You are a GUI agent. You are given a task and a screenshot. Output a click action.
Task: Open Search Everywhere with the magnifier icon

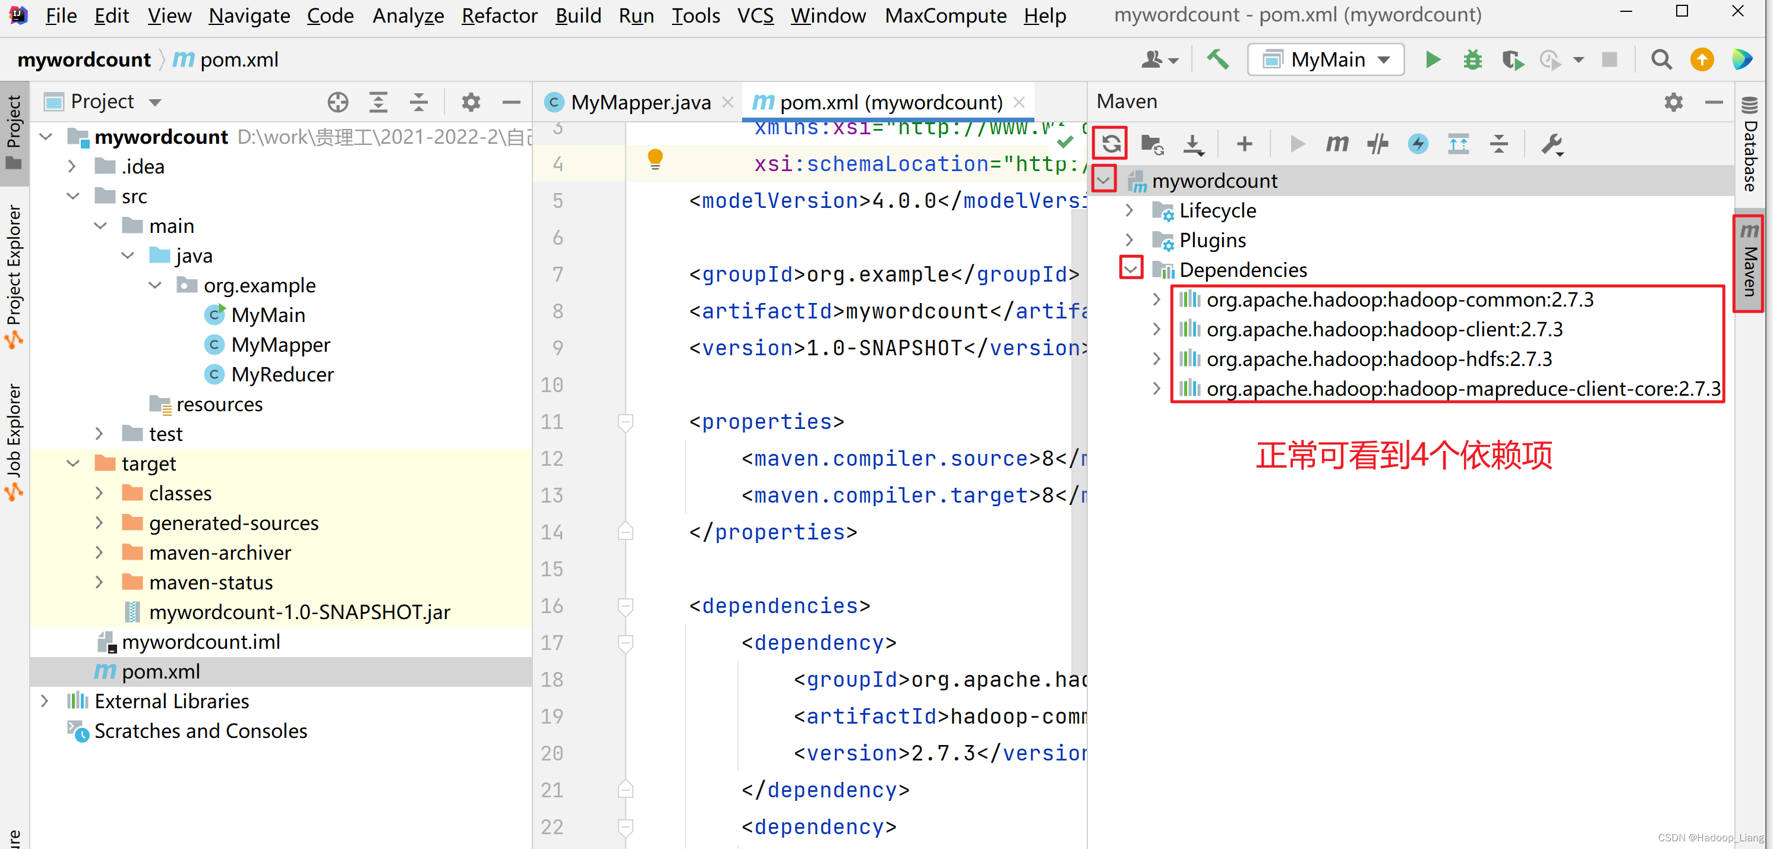(x=1661, y=60)
